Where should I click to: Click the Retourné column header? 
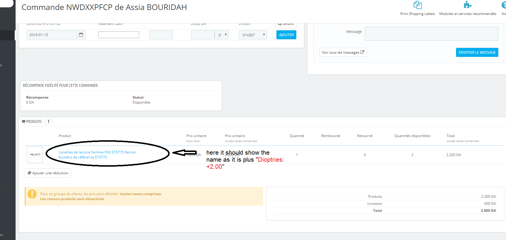[365, 136]
